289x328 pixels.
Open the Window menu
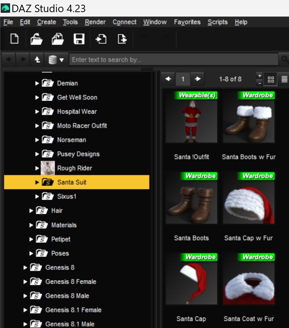coord(155,22)
